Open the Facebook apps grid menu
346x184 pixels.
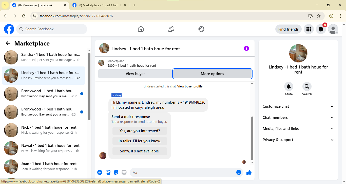[x=309, y=29]
